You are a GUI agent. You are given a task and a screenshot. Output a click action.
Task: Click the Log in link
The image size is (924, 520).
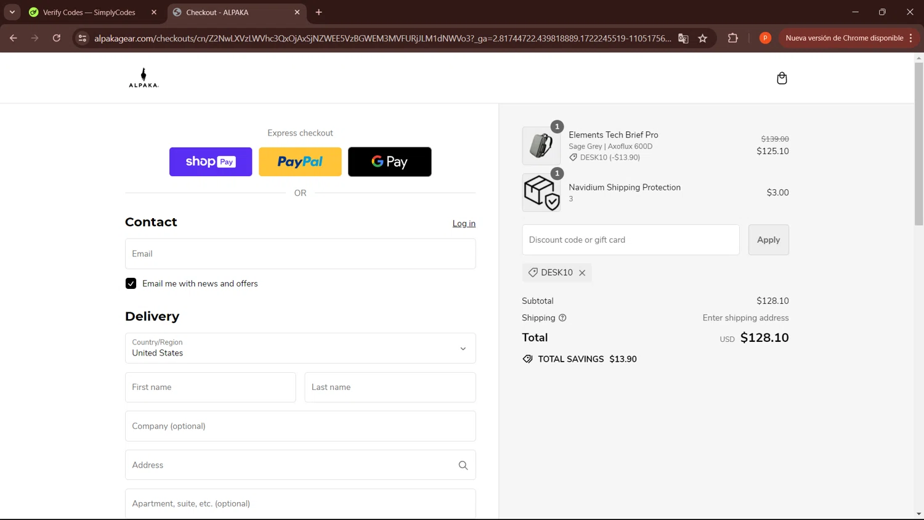[464, 224]
